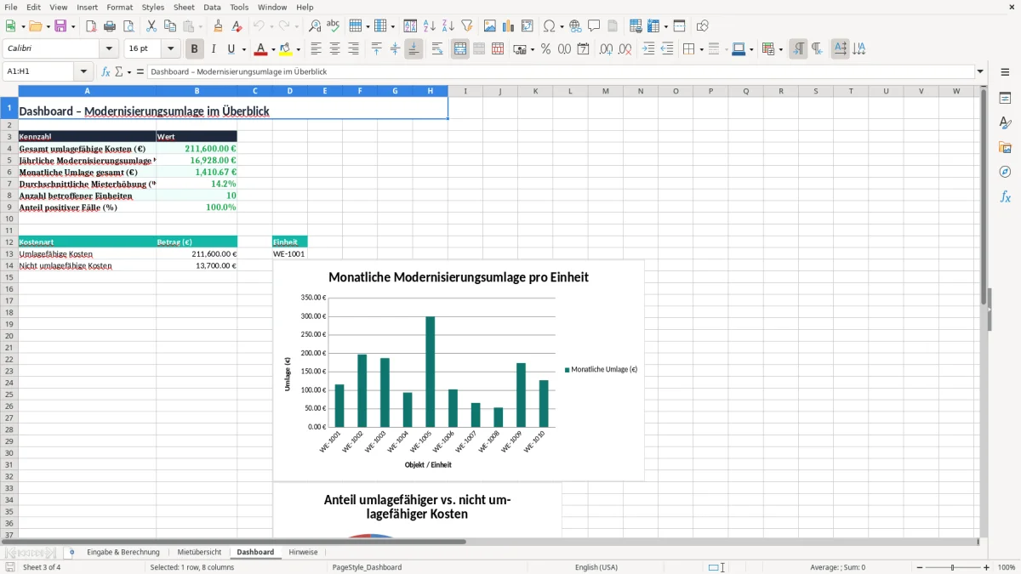Clear direct formatting
Screen dimensions: 1021x574
tap(237, 26)
